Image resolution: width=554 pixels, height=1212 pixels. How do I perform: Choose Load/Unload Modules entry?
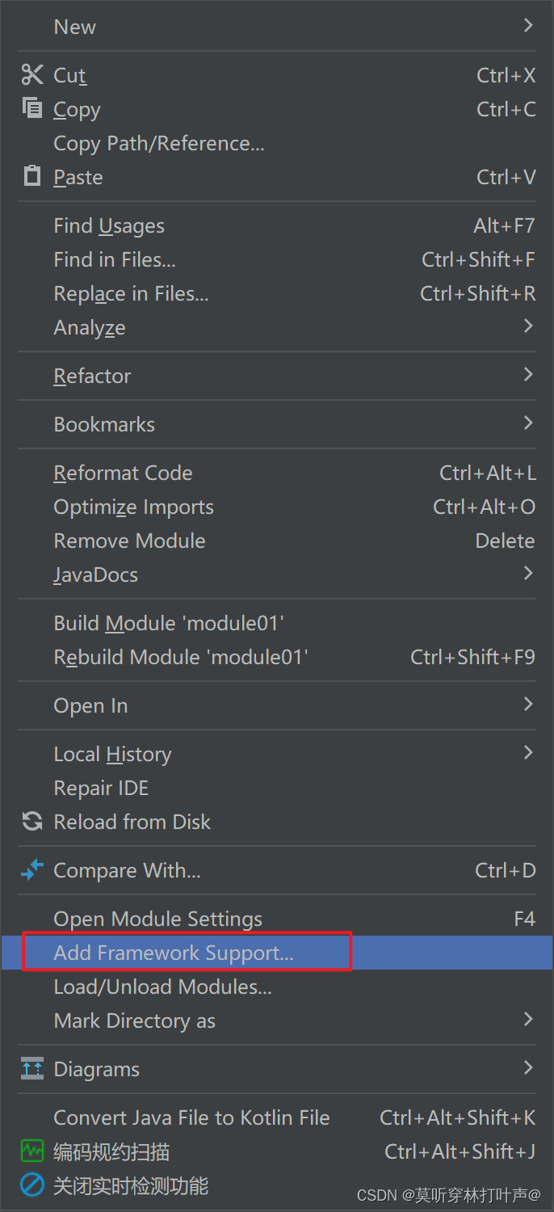(162, 987)
